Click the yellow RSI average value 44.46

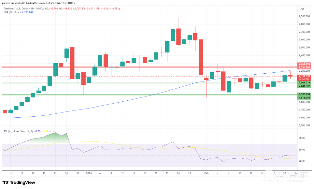45,131
